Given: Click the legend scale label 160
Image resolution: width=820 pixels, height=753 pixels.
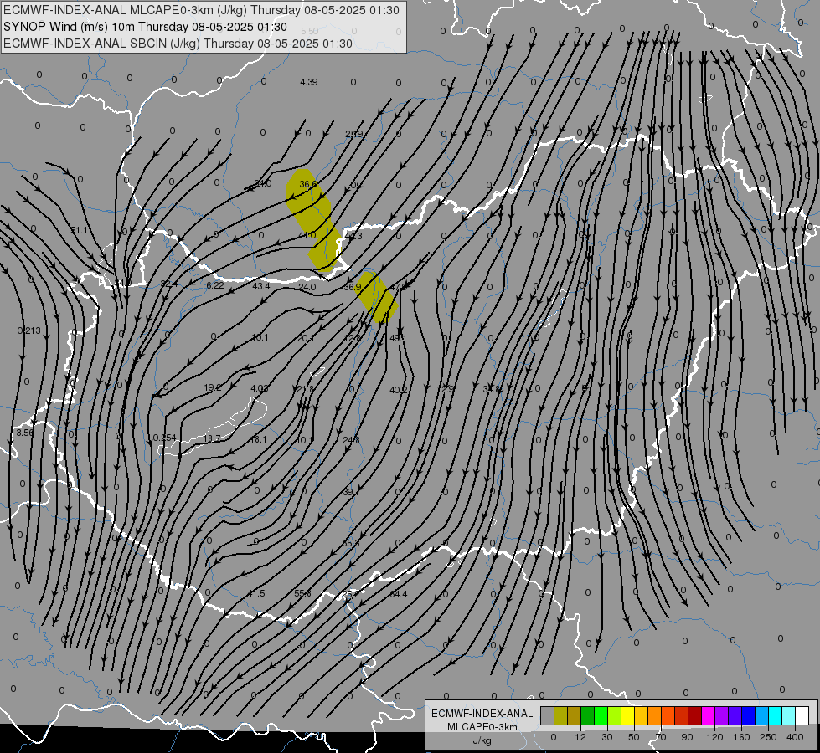Looking at the screenshot, I should tap(741, 737).
